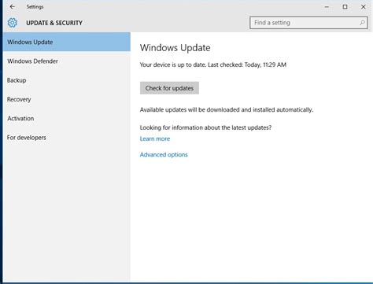Viewport: 373px width, 284px height.
Task: Open Advanced options link
Action: coord(164,155)
